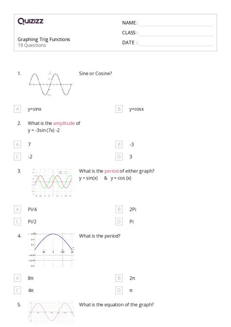Choose option A with value 7
The image size is (231, 327).
[x=18, y=144]
